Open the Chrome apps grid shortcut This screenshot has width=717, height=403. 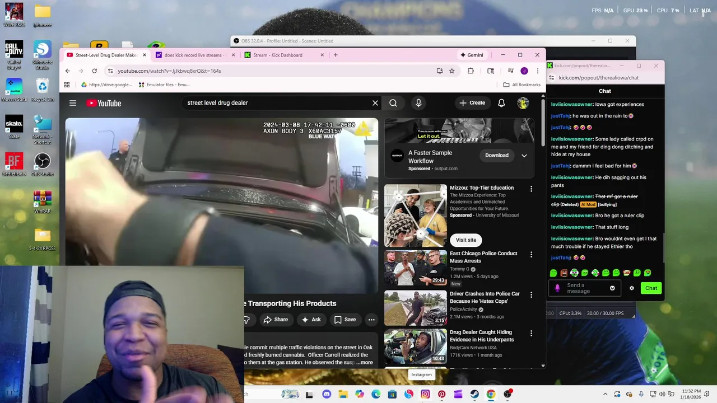pyautogui.click(x=67, y=85)
